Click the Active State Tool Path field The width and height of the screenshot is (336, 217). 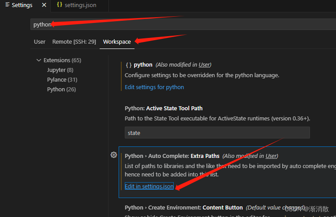[x=217, y=133]
